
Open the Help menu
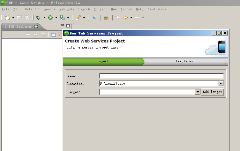(x=139, y=9)
